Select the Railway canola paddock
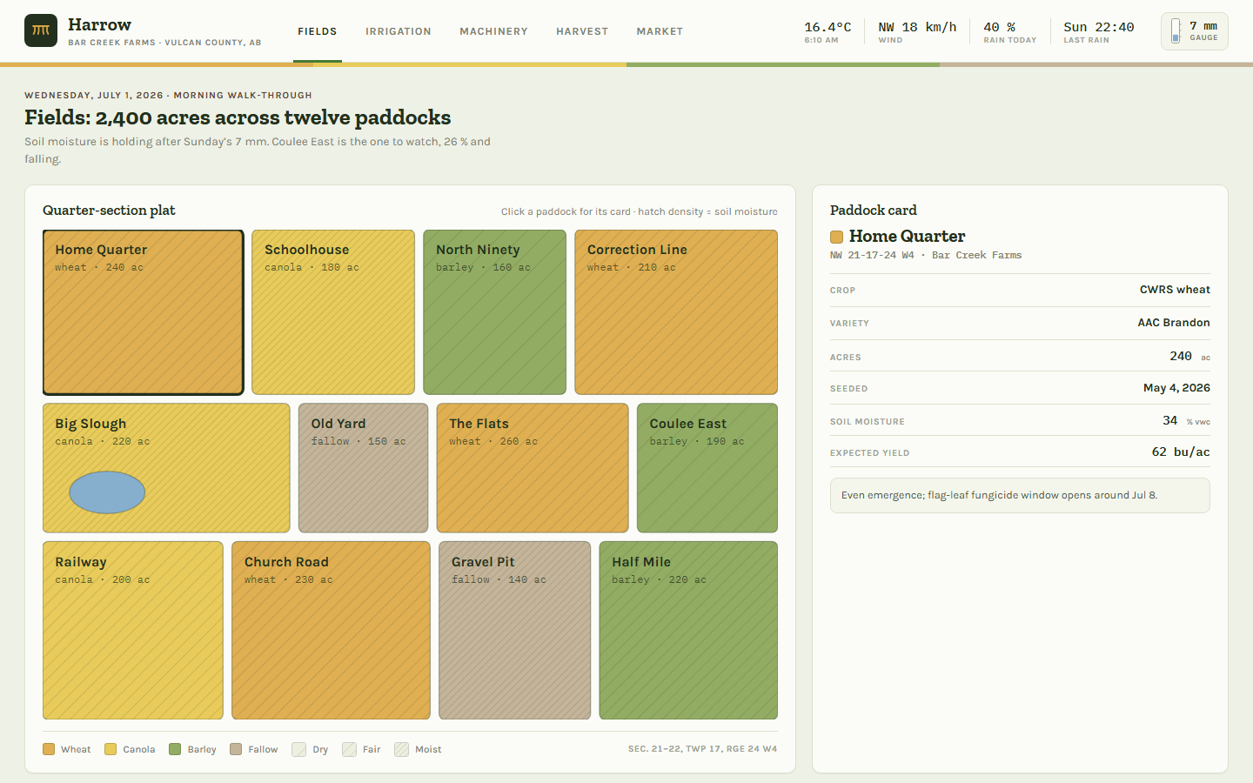Image resolution: width=1253 pixels, height=783 pixels. coord(133,631)
